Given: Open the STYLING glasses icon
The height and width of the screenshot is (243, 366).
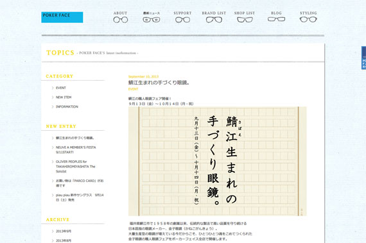Looking at the screenshot, I should coord(308,20).
